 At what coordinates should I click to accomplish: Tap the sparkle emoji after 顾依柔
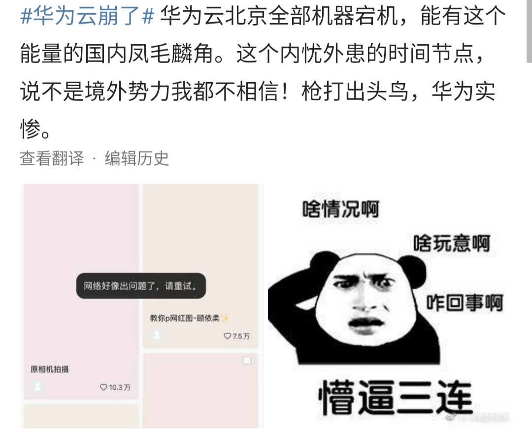225,318
